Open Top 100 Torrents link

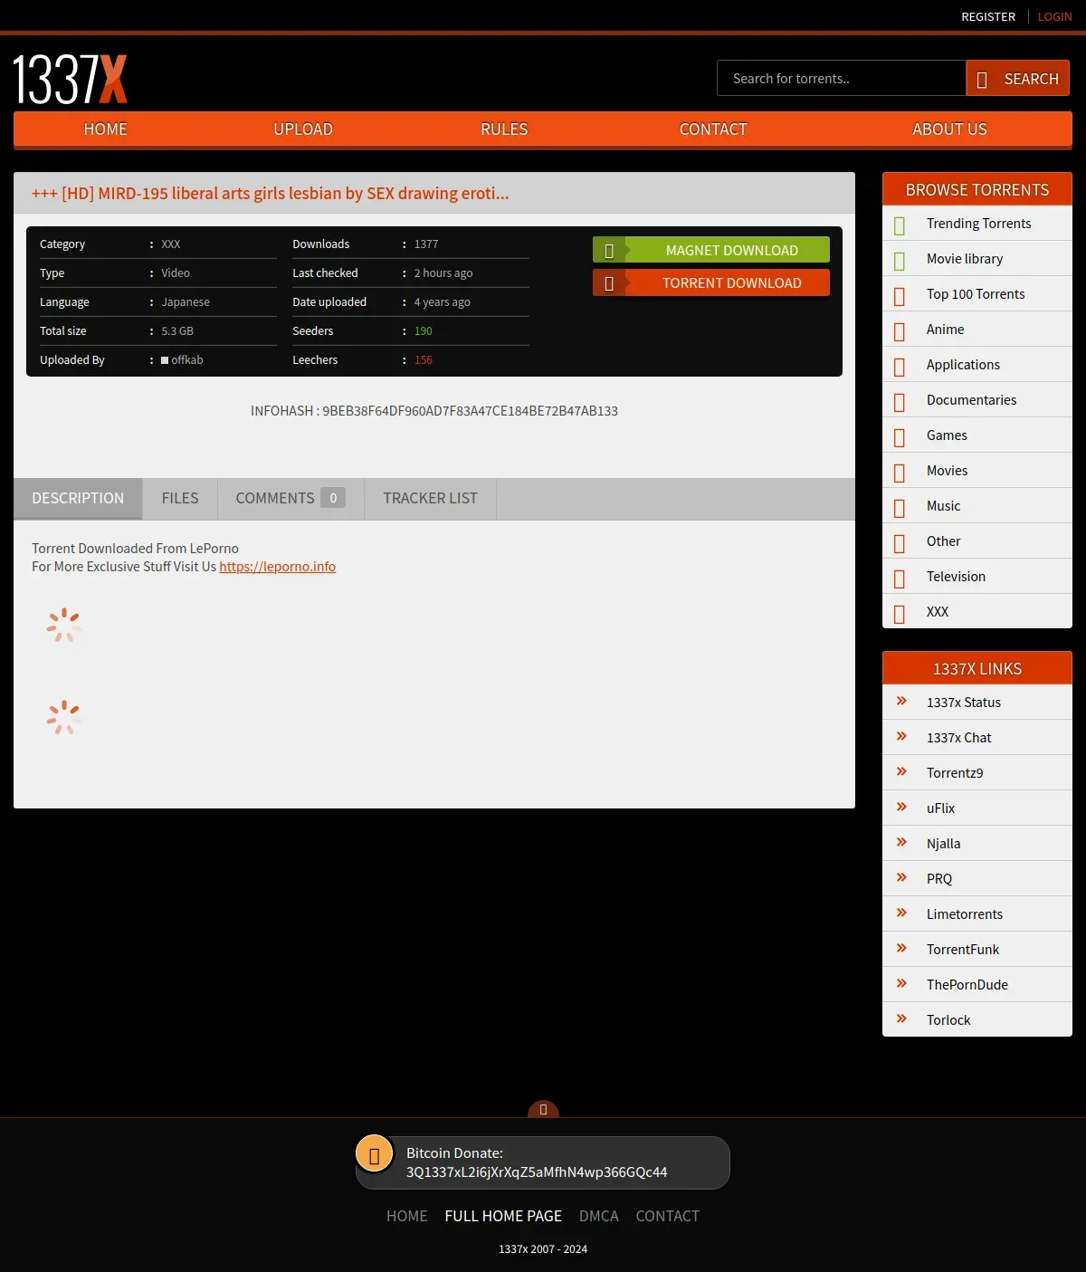pyautogui.click(x=976, y=294)
